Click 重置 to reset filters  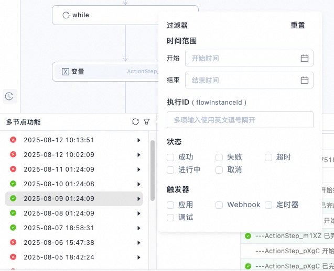coord(298,25)
